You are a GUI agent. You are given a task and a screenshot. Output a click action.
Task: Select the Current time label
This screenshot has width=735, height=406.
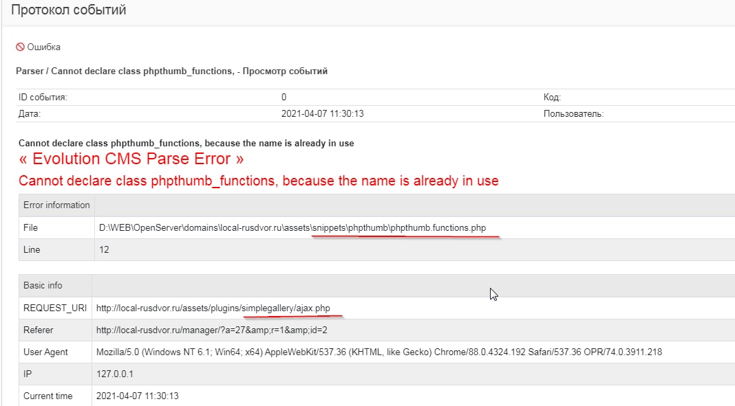(47, 396)
